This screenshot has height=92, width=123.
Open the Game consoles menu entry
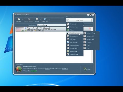point(75,36)
